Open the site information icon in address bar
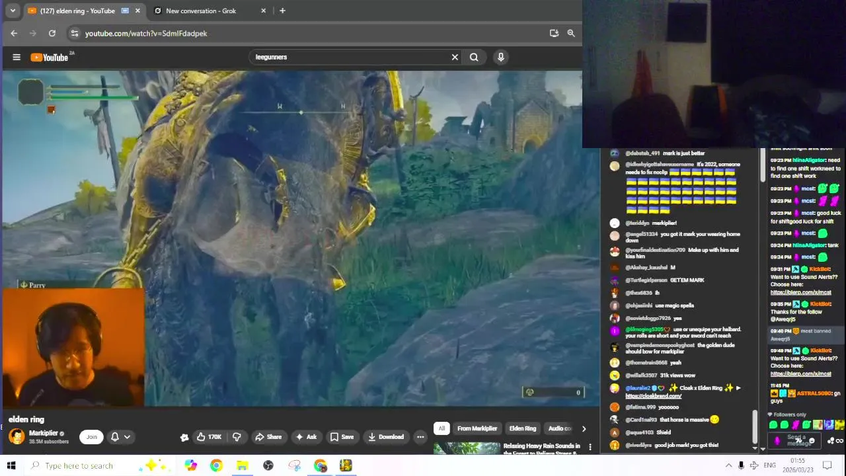846x476 pixels. 75,33
